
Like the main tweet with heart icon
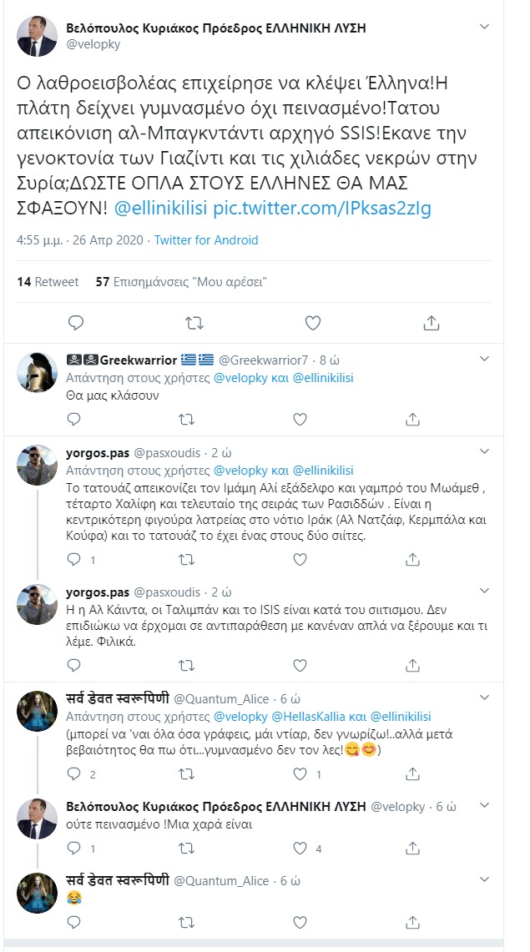(x=313, y=322)
